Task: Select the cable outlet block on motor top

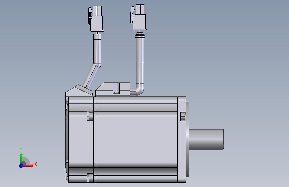Action: (113, 89)
